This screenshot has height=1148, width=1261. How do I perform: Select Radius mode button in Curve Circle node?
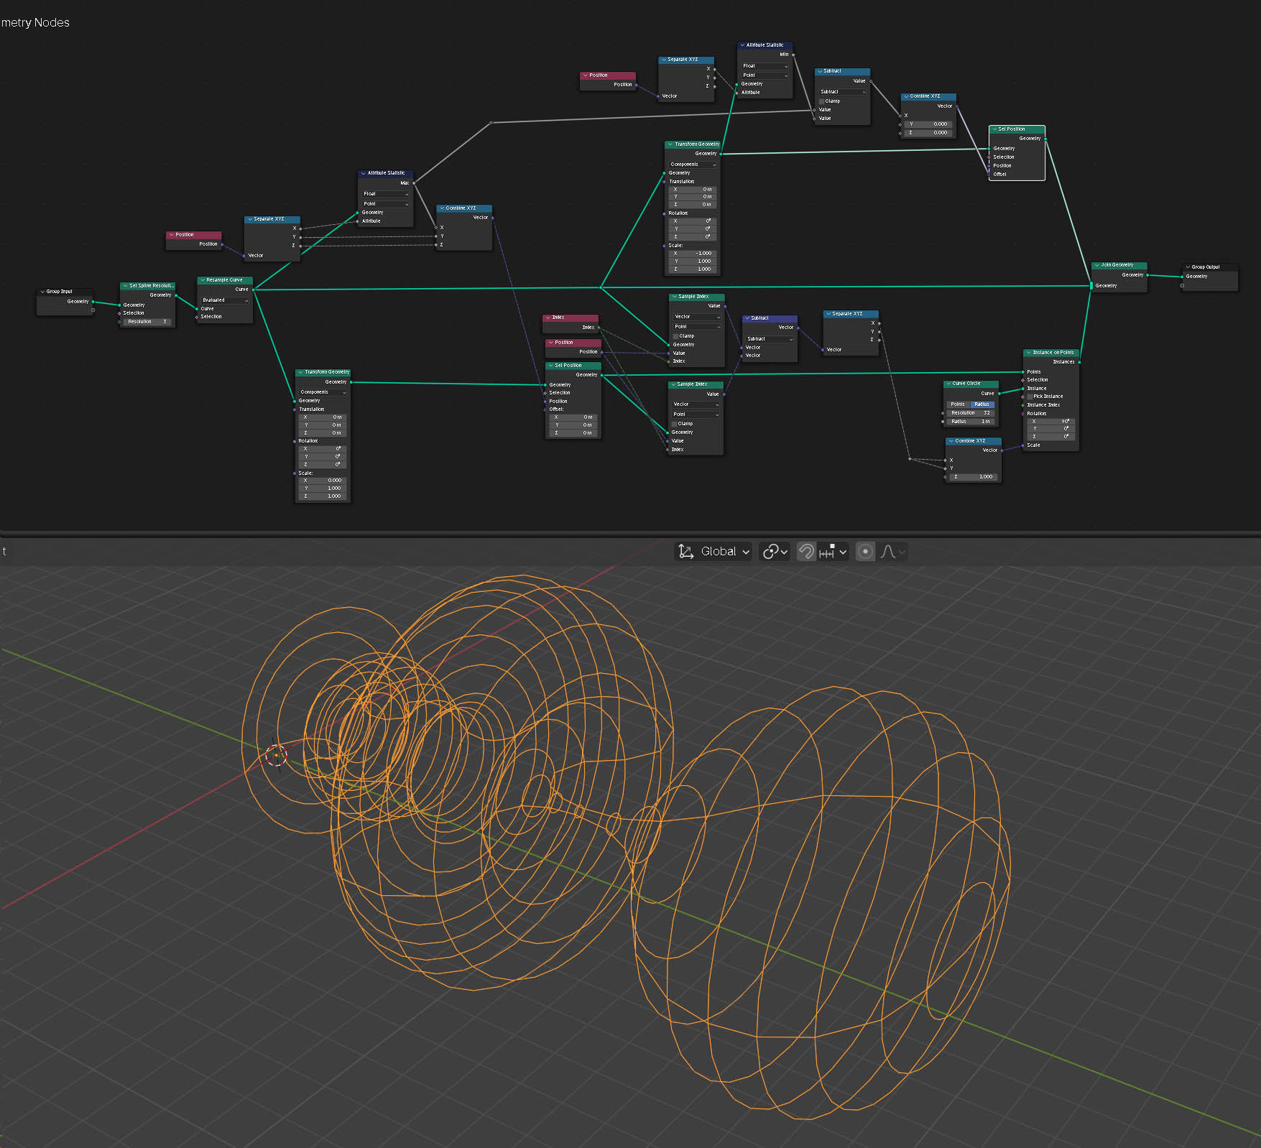pyautogui.click(x=982, y=404)
